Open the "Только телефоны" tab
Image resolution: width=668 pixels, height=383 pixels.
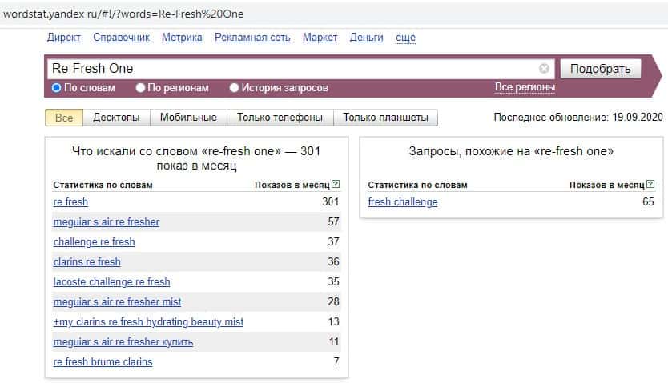pyautogui.click(x=280, y=118)
